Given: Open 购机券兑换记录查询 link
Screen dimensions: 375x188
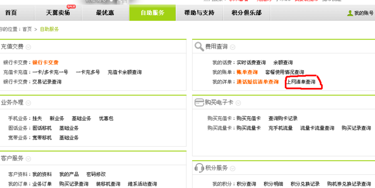Looking at the screenshot, I should click(x=349, y=184).
